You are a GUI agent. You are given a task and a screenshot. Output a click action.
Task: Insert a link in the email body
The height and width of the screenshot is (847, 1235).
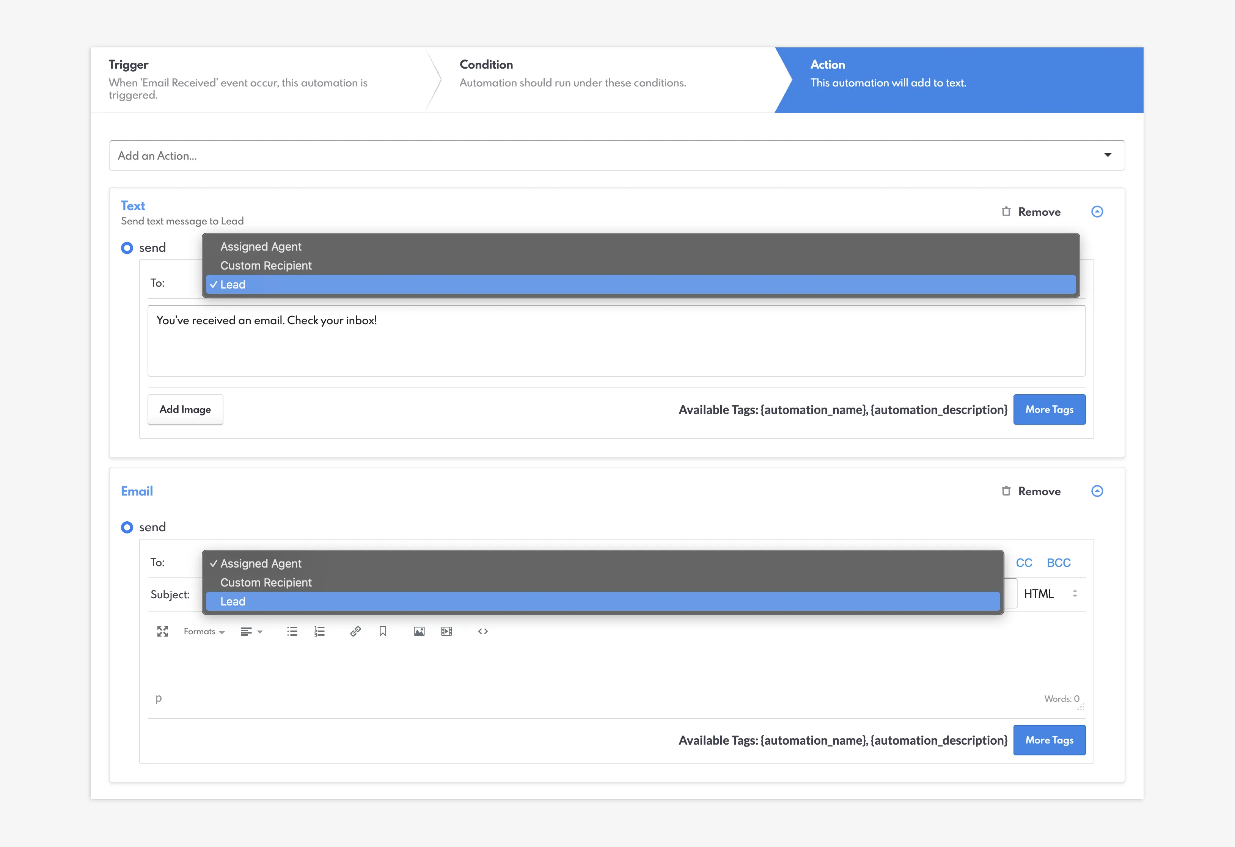355,631
